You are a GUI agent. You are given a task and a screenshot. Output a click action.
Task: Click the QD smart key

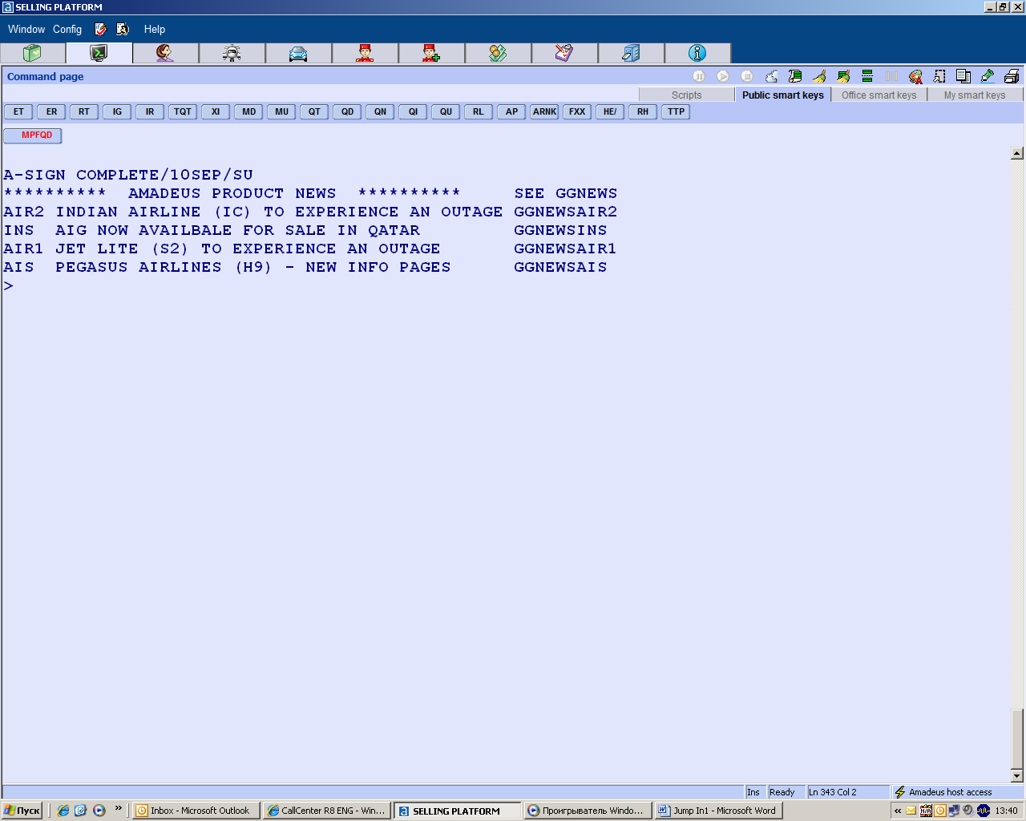click(347, 112)
